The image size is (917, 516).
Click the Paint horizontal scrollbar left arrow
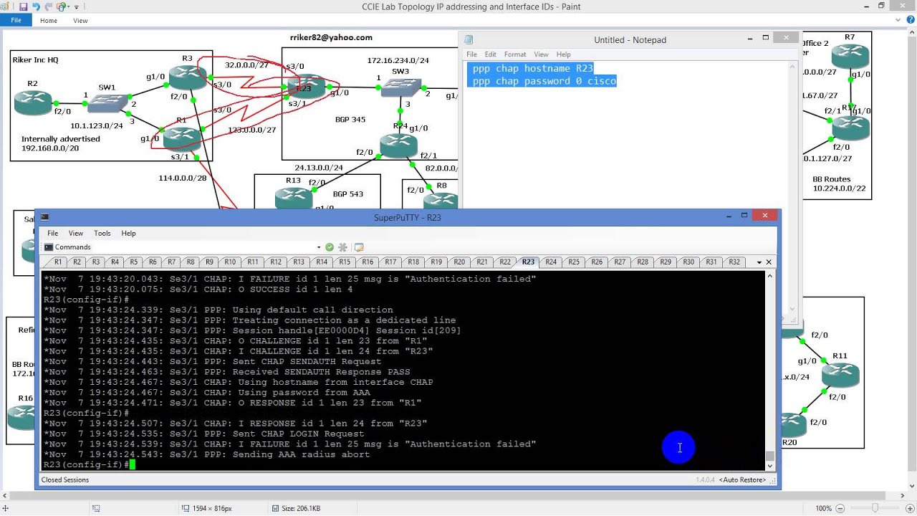pyautogui.click(x=4, y=495)
